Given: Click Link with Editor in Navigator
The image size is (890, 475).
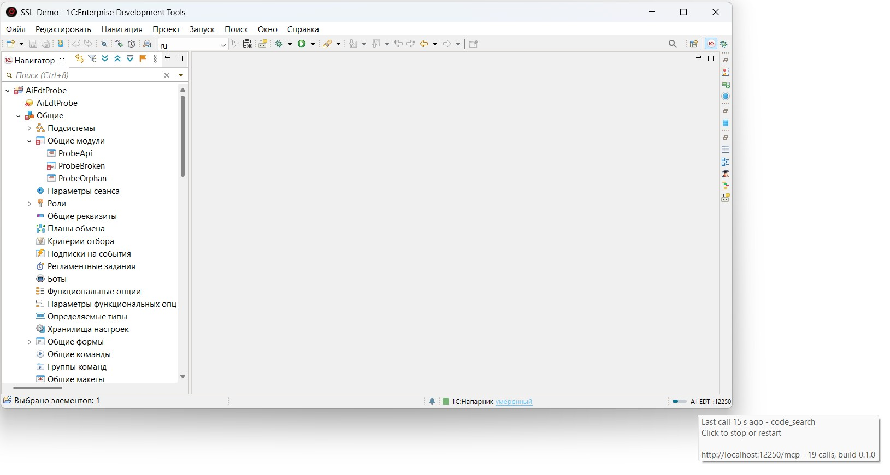Looking at the screenshot, I should pyautogui.click(x=80, y=59).
